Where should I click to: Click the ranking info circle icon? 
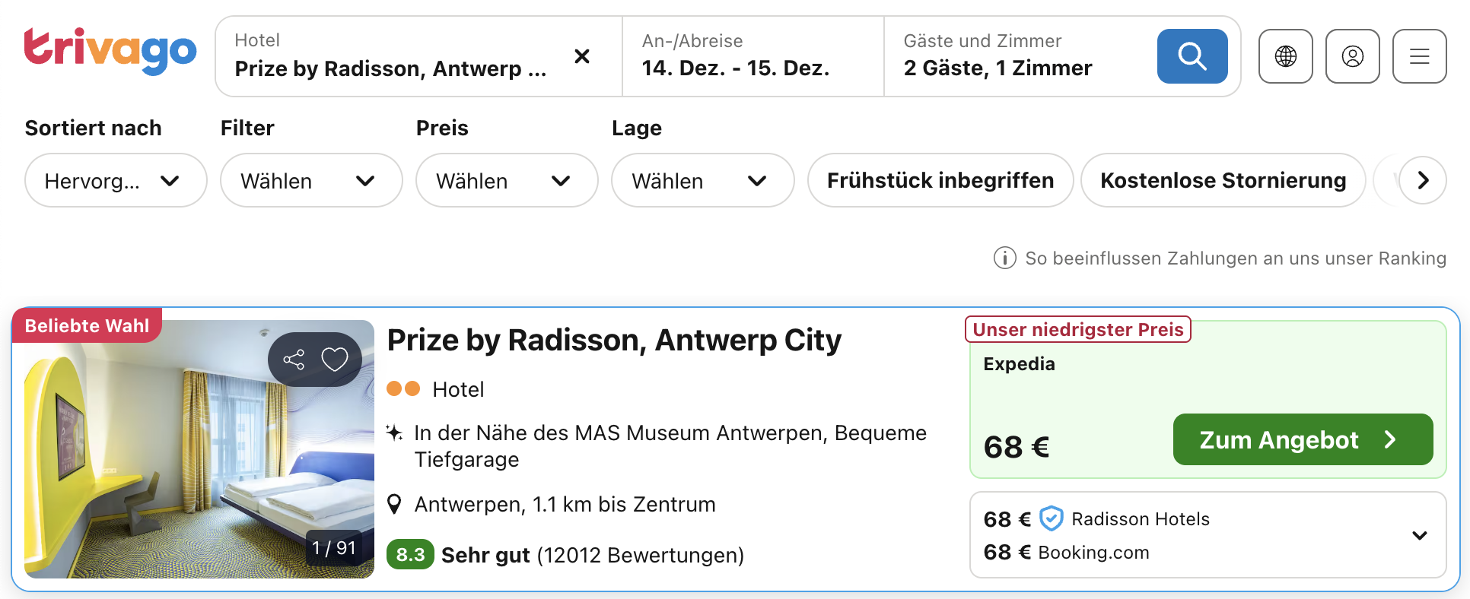click(x=1004, y=258)
